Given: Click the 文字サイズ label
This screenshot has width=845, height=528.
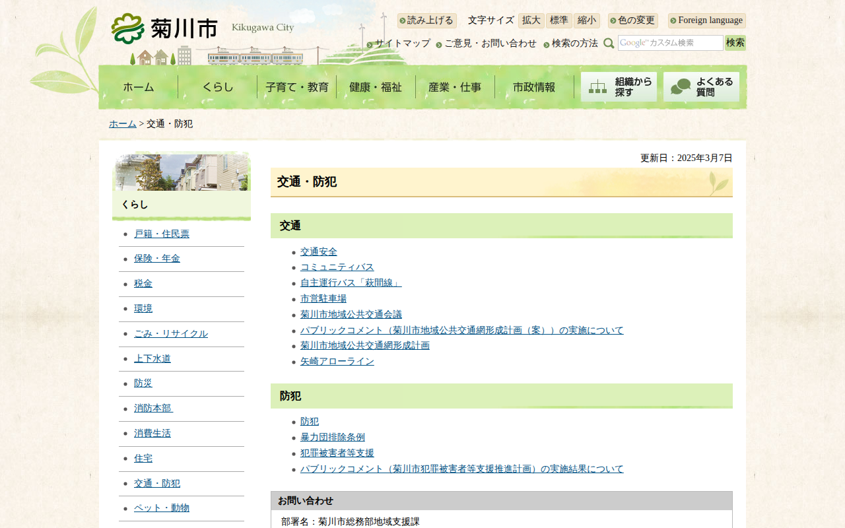Looking at the screenshot, I should pos(491,20).
